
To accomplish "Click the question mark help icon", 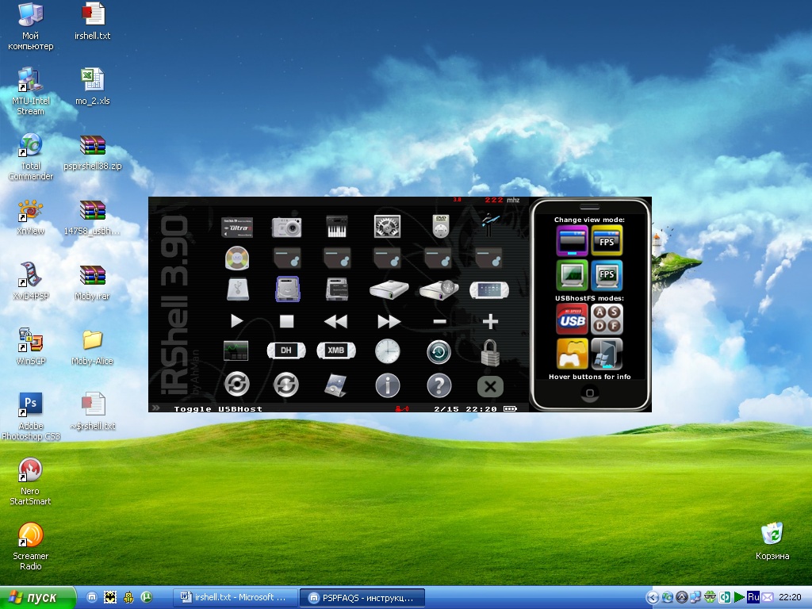I will pyautogui.click(x=439, y=385).
